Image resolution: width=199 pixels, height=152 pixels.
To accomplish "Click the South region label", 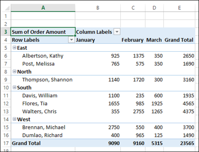I will click(x=24, y=87).
